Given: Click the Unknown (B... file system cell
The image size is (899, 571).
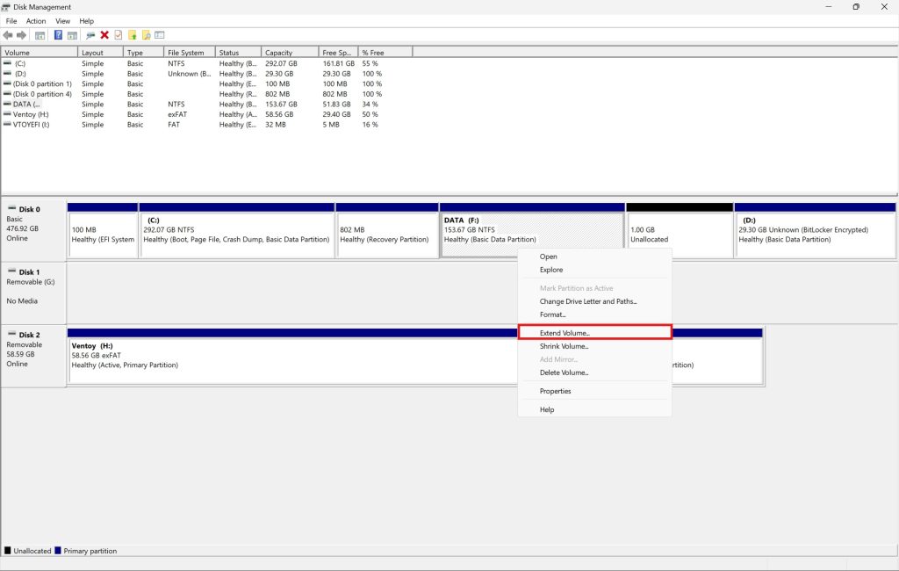Looking at the screenshot, I should (190, 74).
